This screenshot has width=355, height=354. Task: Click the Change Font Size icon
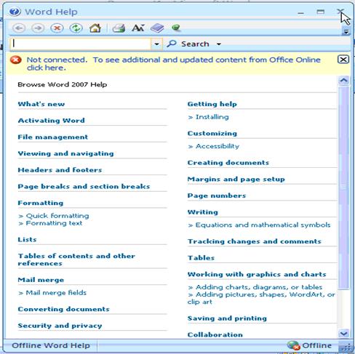138,28
